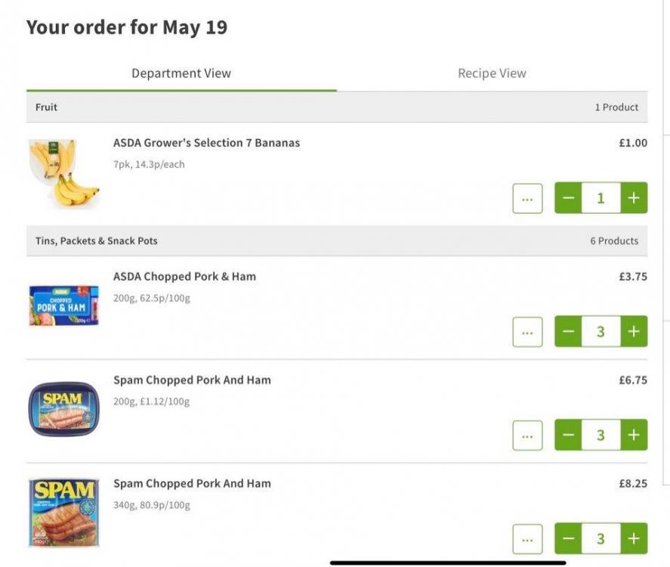
Task: Click the quantity field for Spam 340g tin
Action: coord(601,538)
